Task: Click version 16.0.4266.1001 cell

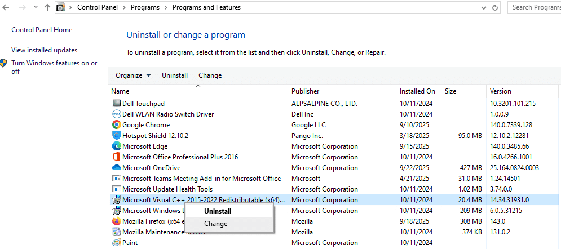Action: coord(511,157)
